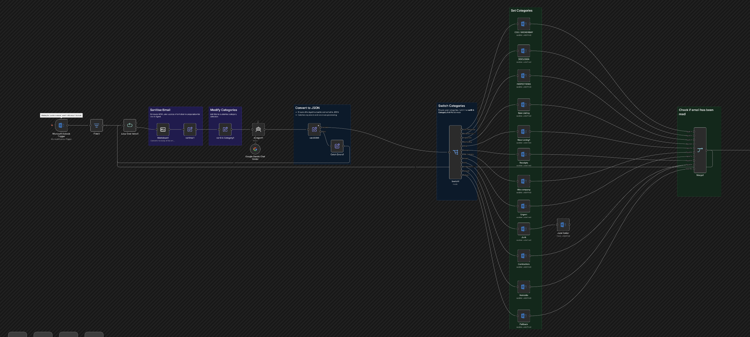Click the Switch1 'Inspections' output handle
The width and height of the screenshot is (750, 337).
coord(462,138)
